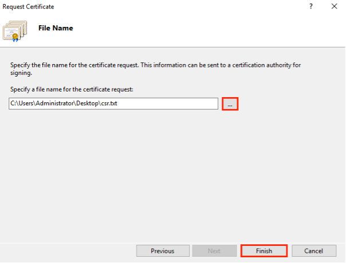Click the C: drive prefix in the path

(x=14, y=104)
